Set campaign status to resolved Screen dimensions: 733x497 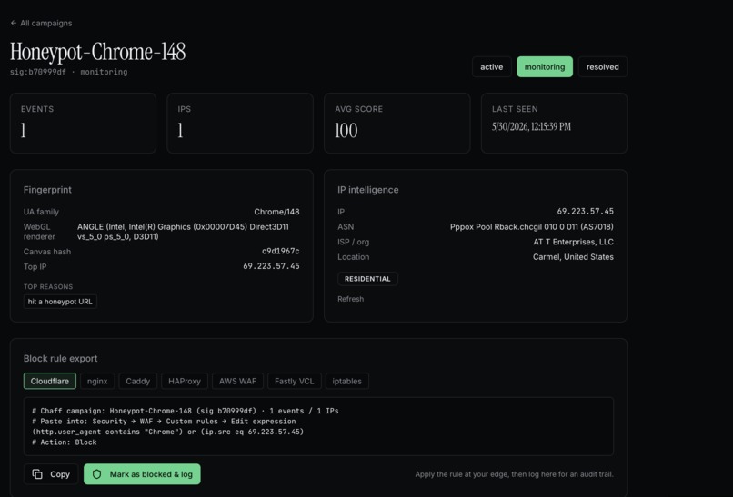(603, 67)
